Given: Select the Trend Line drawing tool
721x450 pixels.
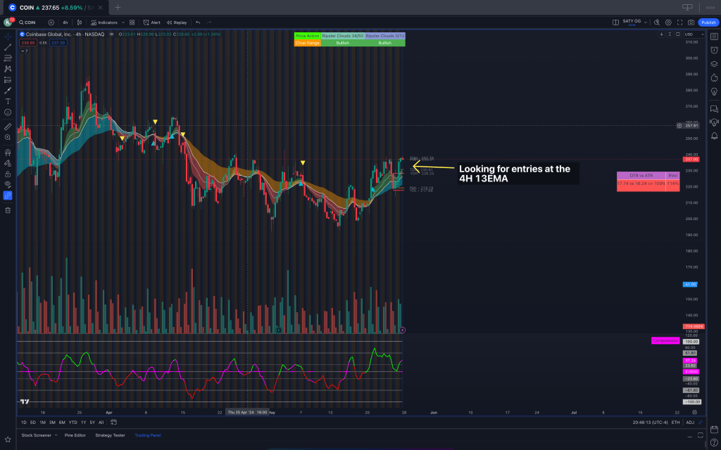Looking at the screenshot, I should 8,47.
